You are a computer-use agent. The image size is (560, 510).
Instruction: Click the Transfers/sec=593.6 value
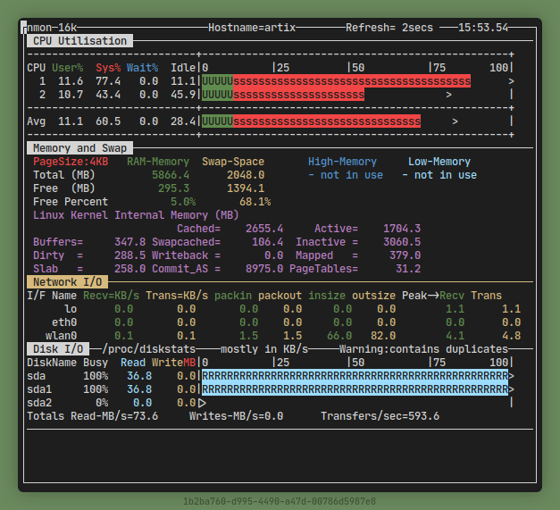pos(380,416)
